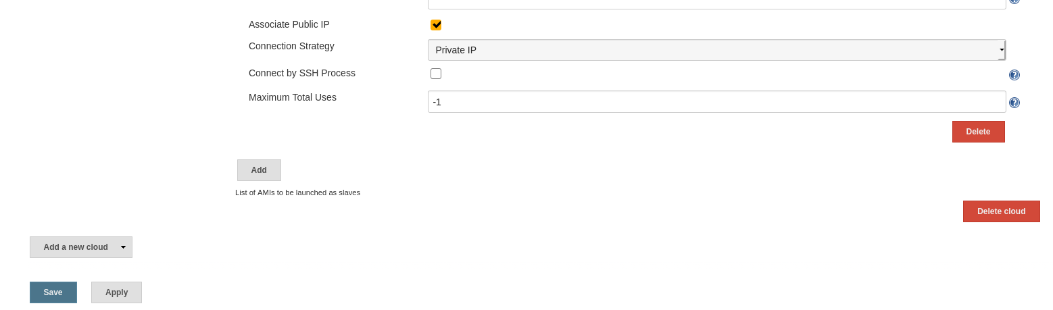The height and width of the screenshot is (310, 1053).
Task: Open the Connection Strategy dropdown showing Private IP
Action: 716,50
